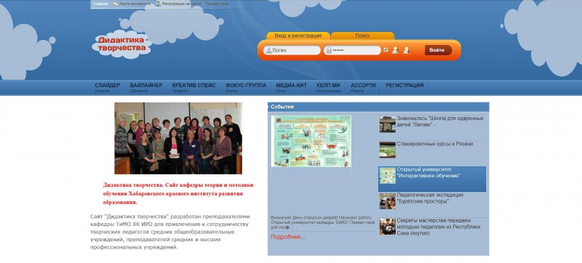Open the МЕДИА-КИТ menu item

click(292, 87)
